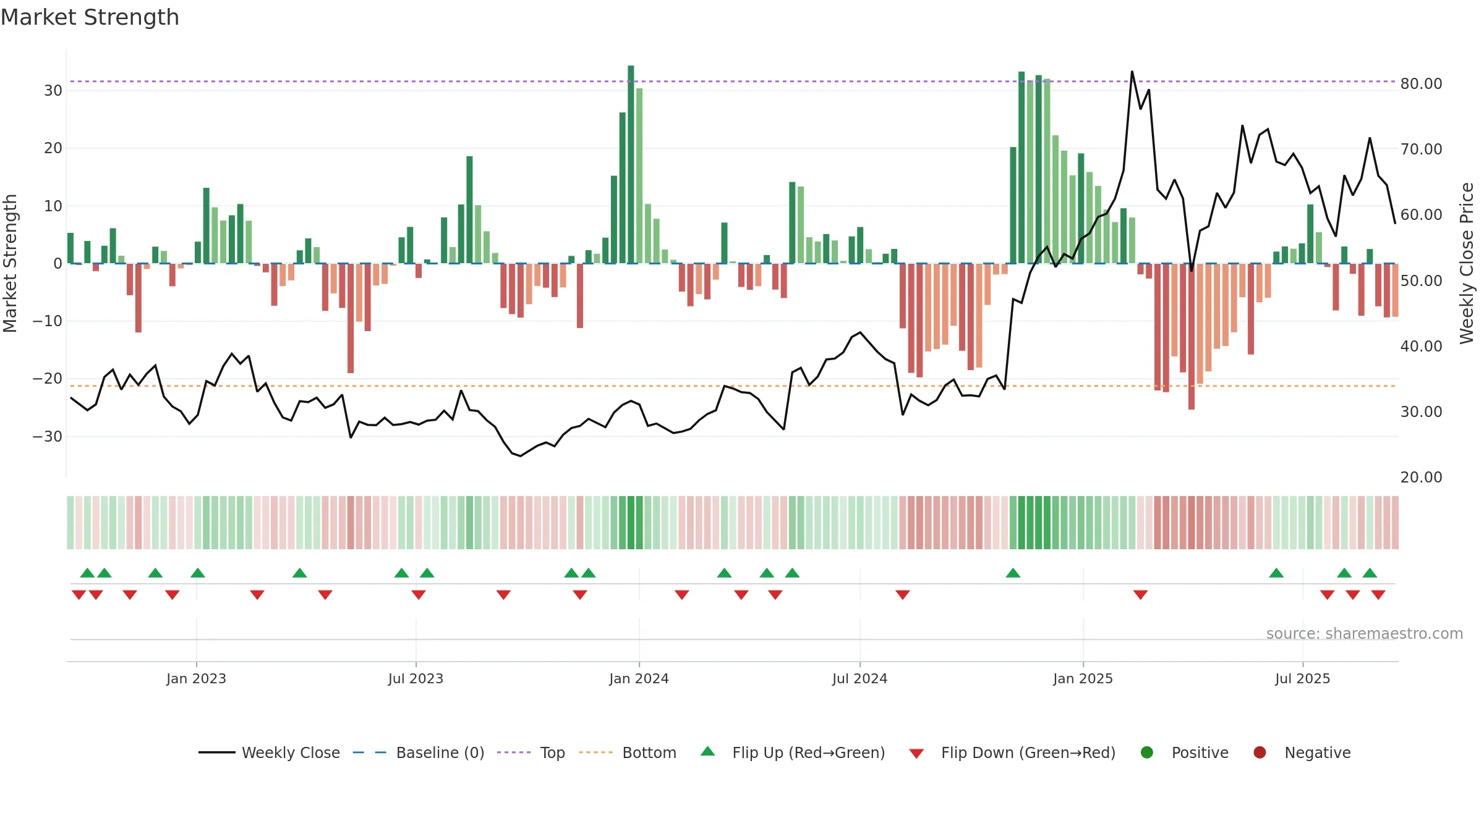Click the red Flip Down triangle in legend
The height and width of the screenshot is (834, 1484).
(916, 754)
